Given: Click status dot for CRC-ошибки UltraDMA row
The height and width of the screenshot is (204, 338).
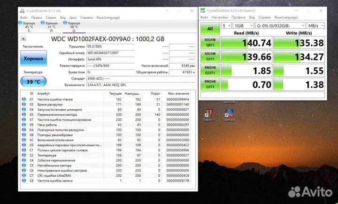Looking at the screenshot, I should pyautogui.click(x=24, y=175).
